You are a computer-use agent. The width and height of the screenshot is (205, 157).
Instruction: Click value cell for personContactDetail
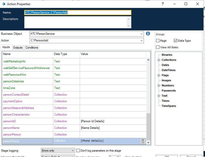point(113,95)
